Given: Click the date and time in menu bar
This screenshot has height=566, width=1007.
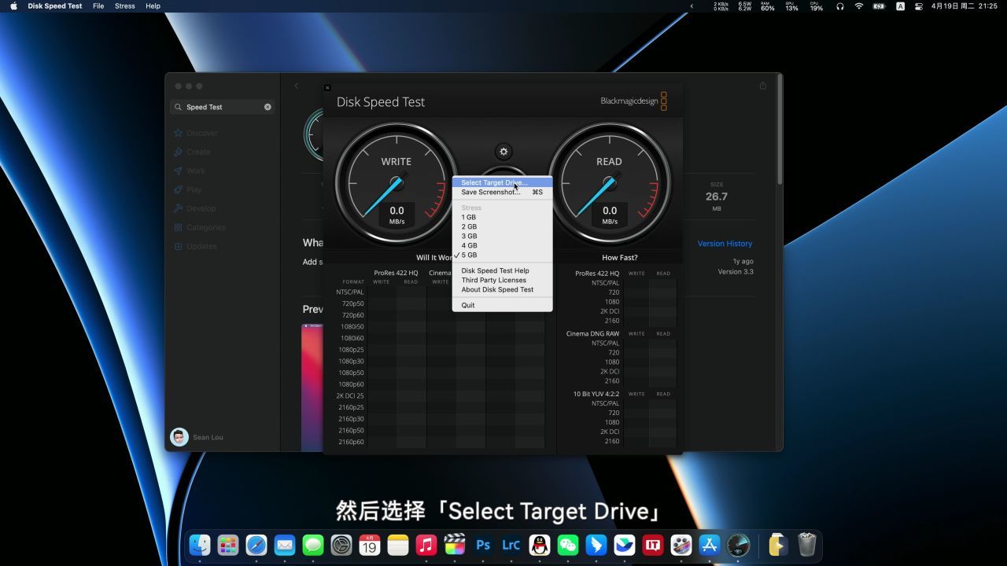Looking at the screenshot, I should click(964, 6).
